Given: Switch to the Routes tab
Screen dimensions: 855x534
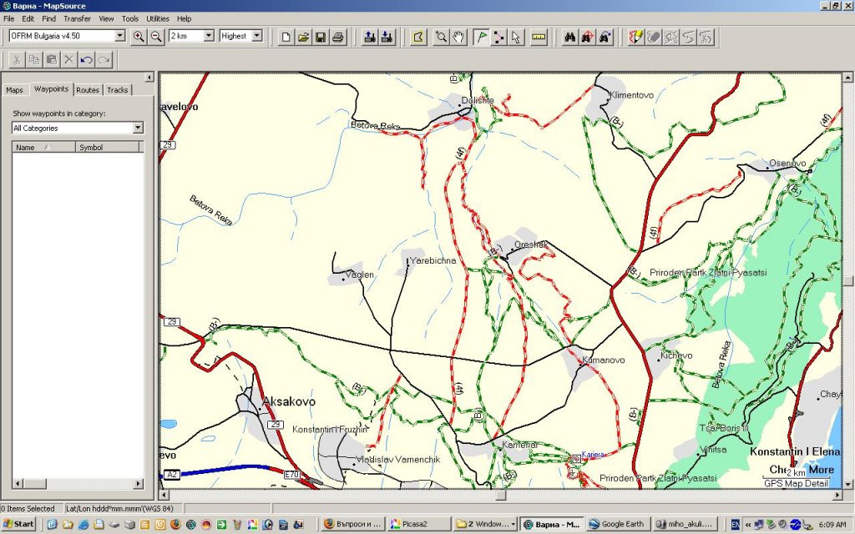Looking at the screenshot, I should tap(88, 90).
